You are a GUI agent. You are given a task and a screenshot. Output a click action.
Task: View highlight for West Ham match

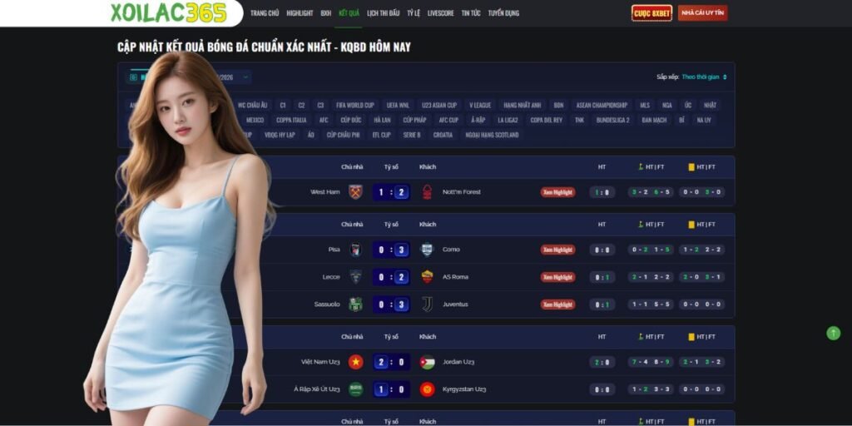click(x=557, y=192)
